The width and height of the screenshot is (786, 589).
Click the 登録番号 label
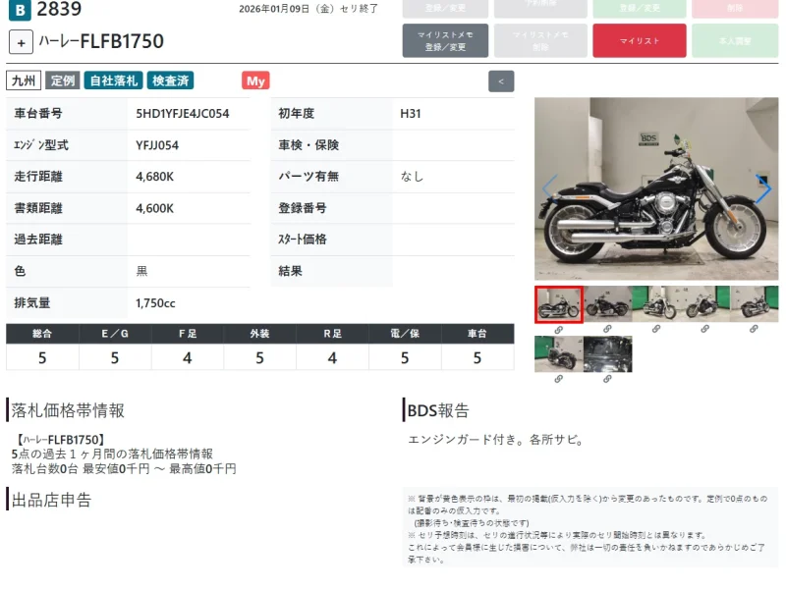coord(303,208)
